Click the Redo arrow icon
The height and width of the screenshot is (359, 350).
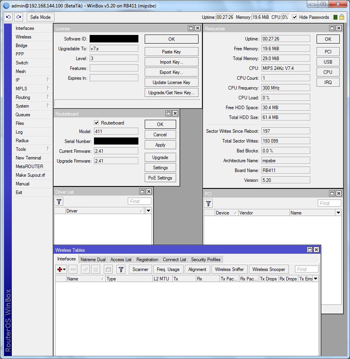tap(19, 17)
